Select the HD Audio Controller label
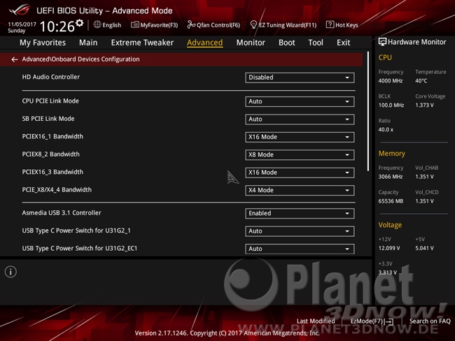This screenshot has width=455, height=341. click(51, 77)
